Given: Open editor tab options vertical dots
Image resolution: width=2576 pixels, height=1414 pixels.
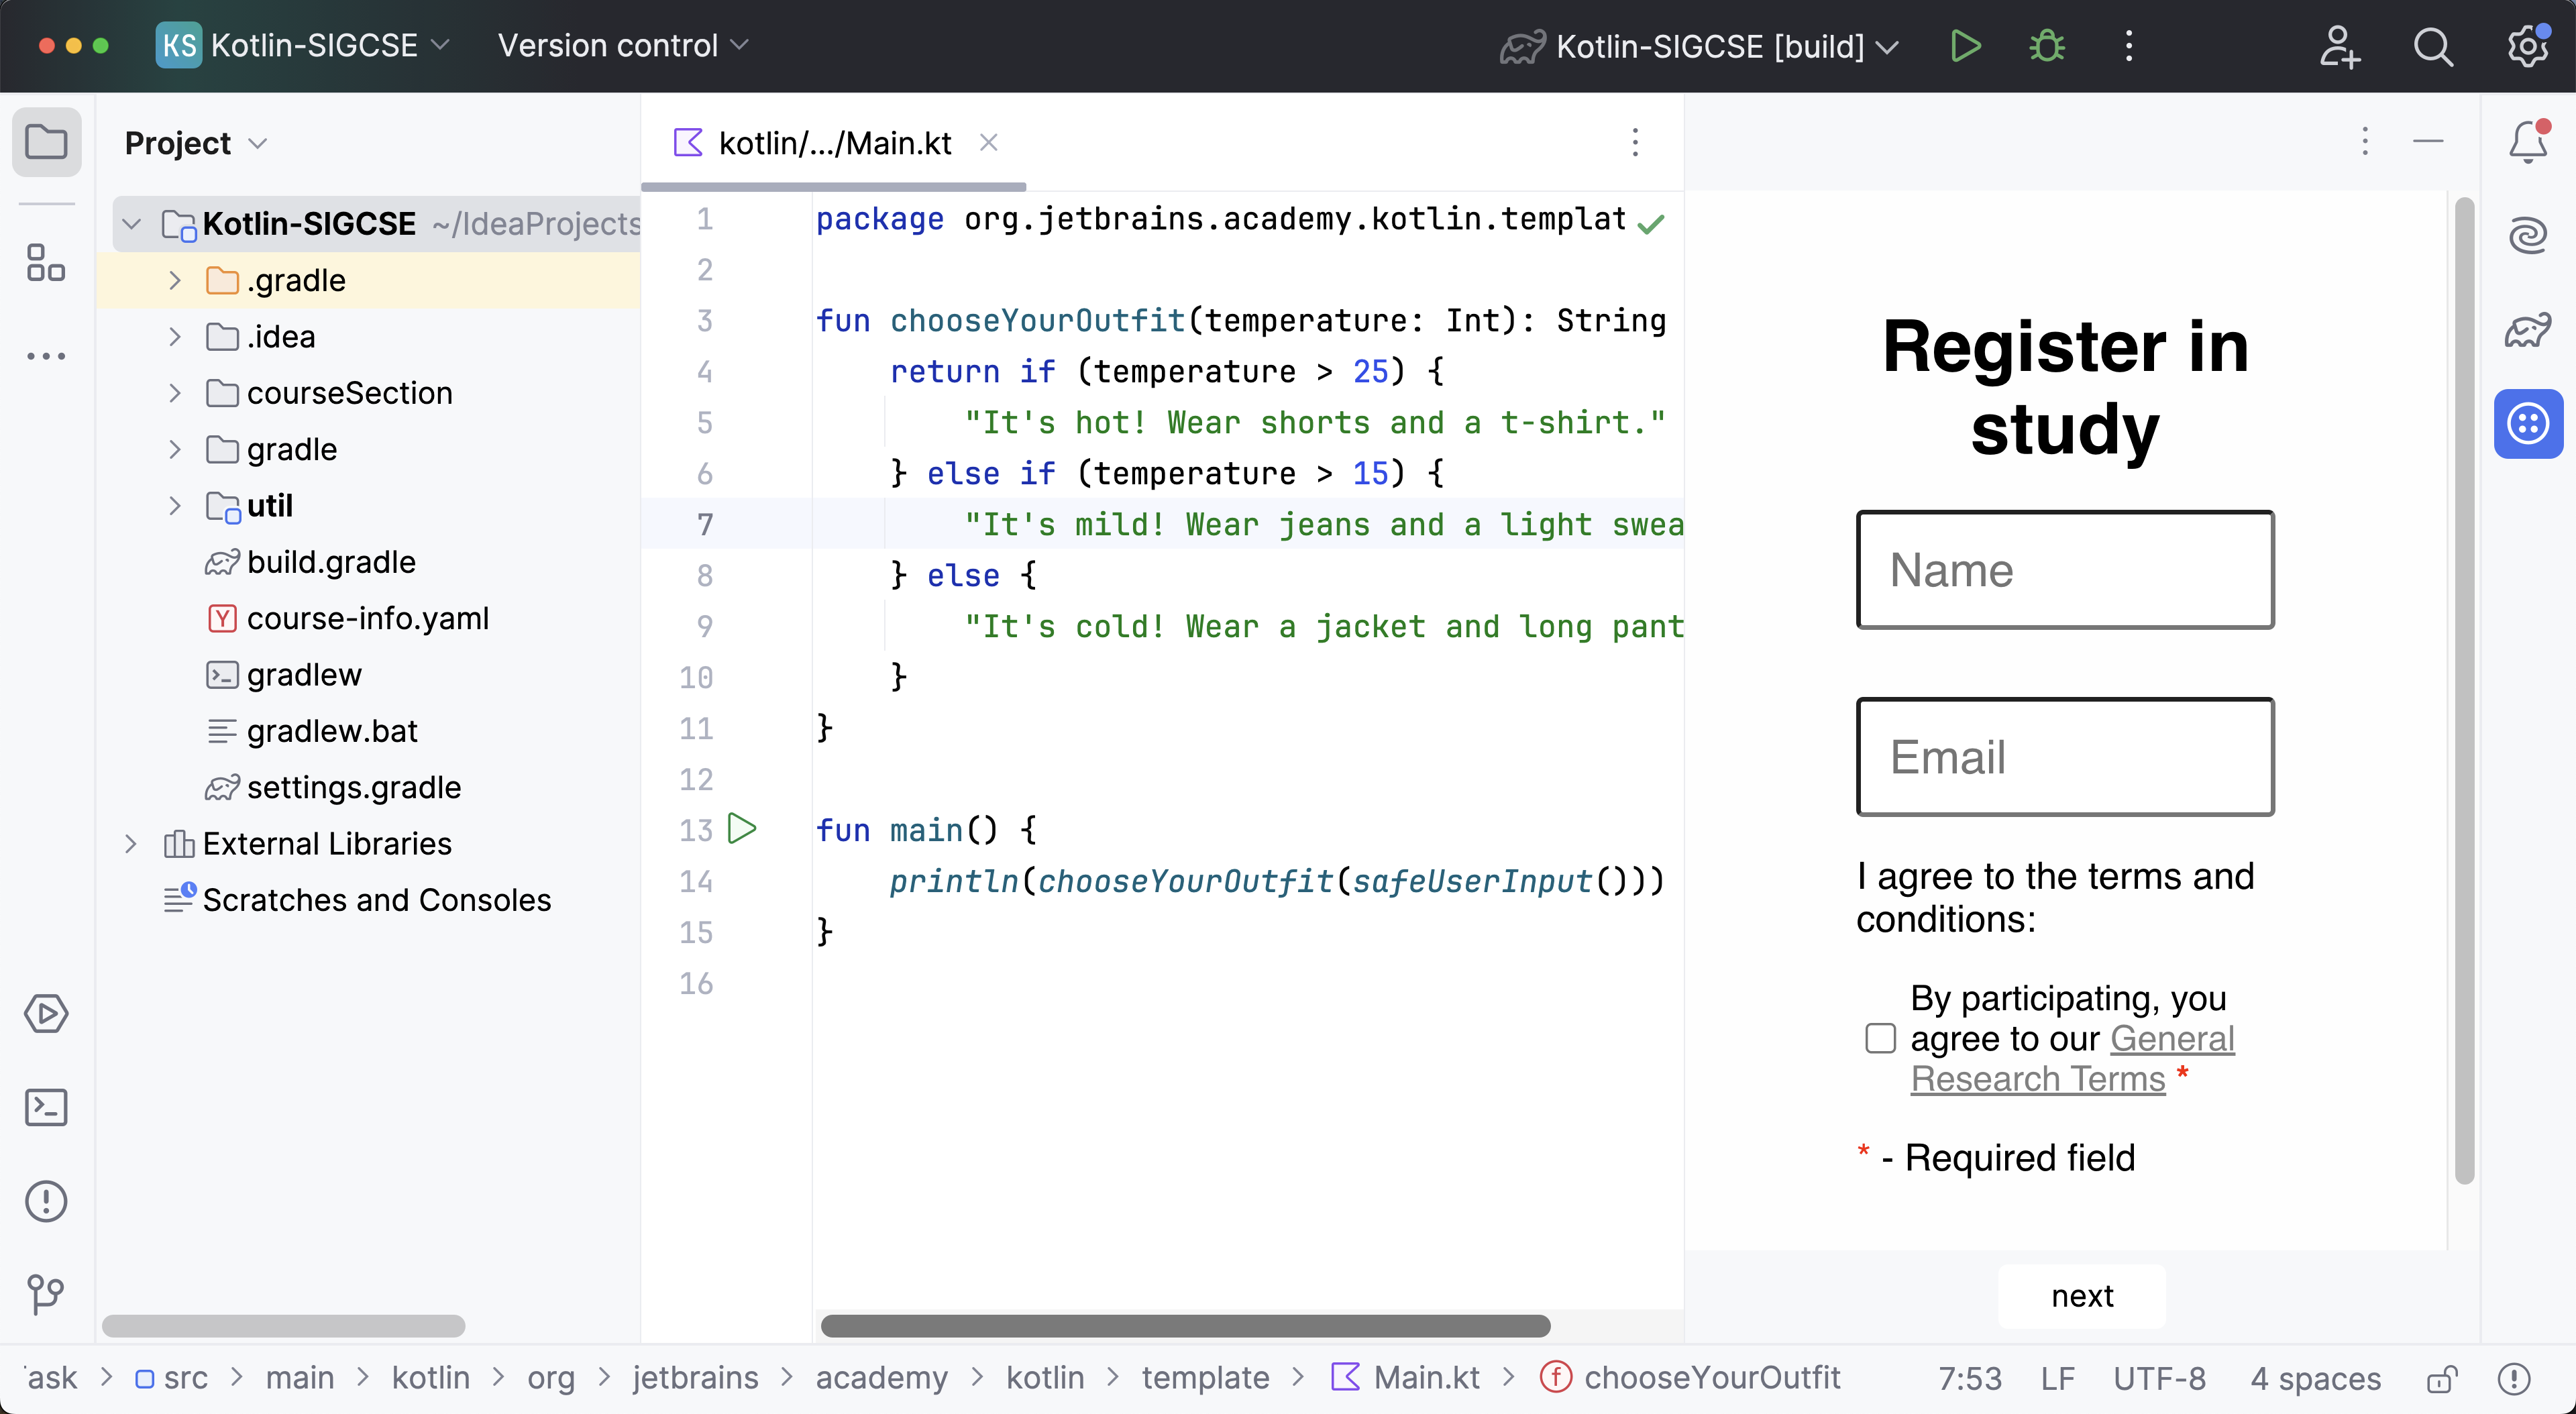Looking at the screenshot, I should coord(1636,142).
